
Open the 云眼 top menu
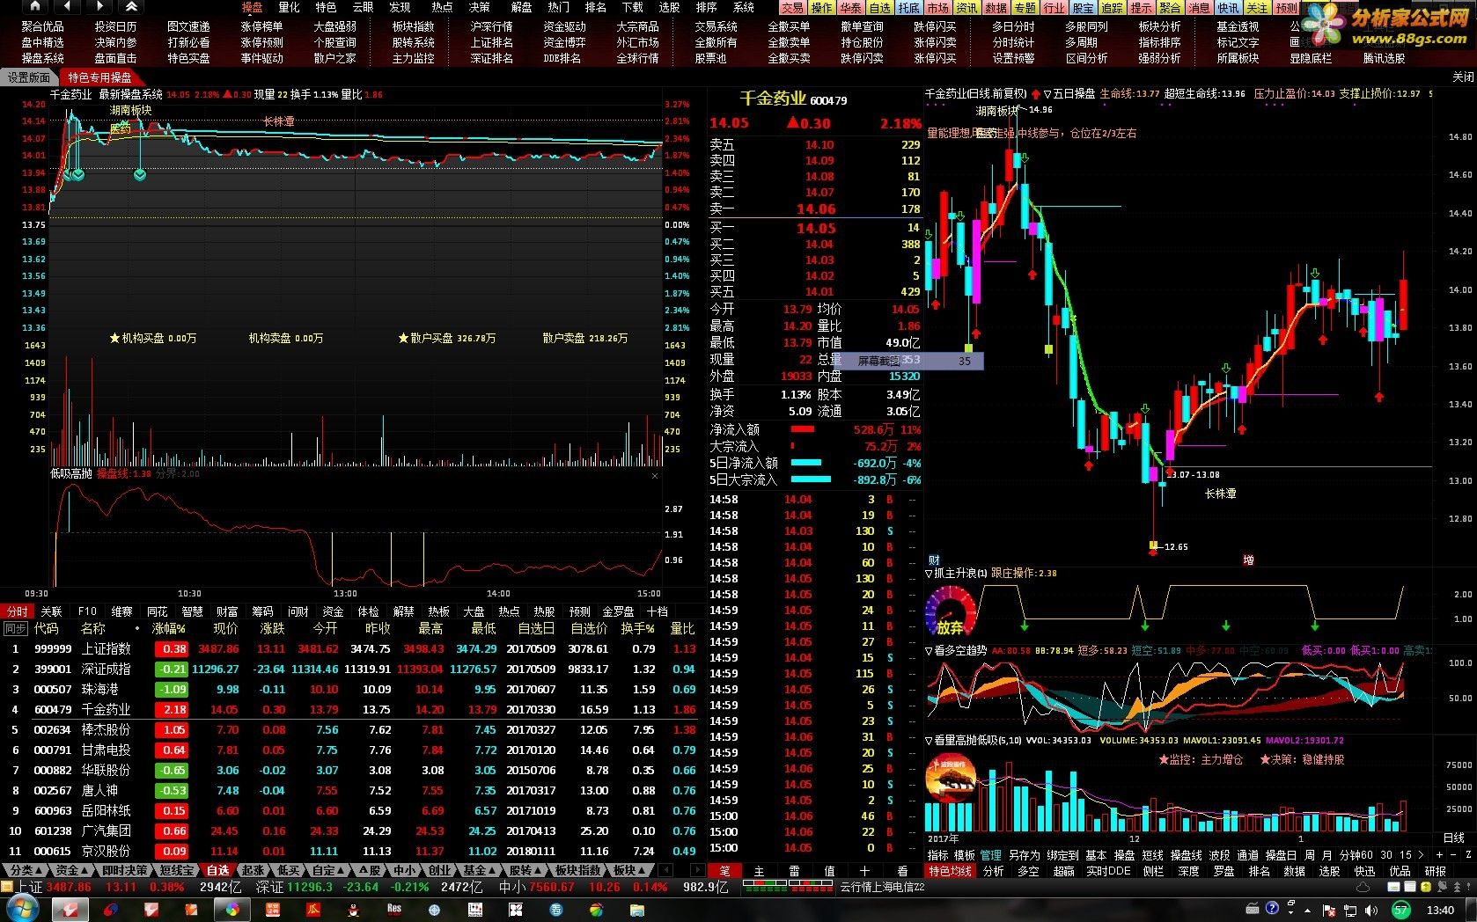coord(363,7)
